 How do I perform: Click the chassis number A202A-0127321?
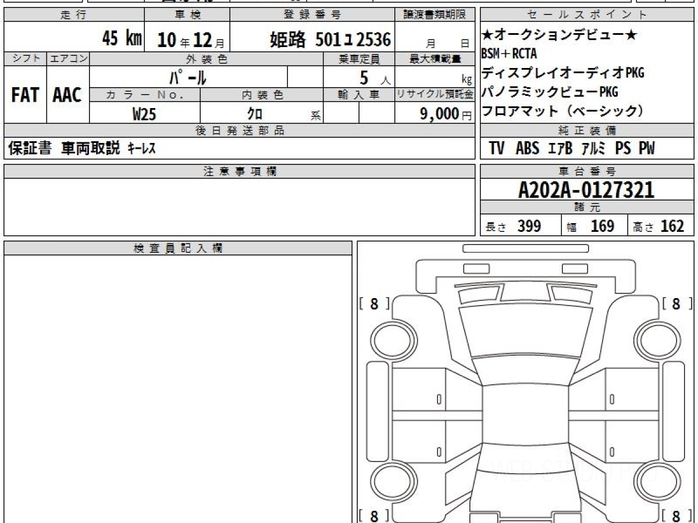pyautogui.click(x=586, y=190)
